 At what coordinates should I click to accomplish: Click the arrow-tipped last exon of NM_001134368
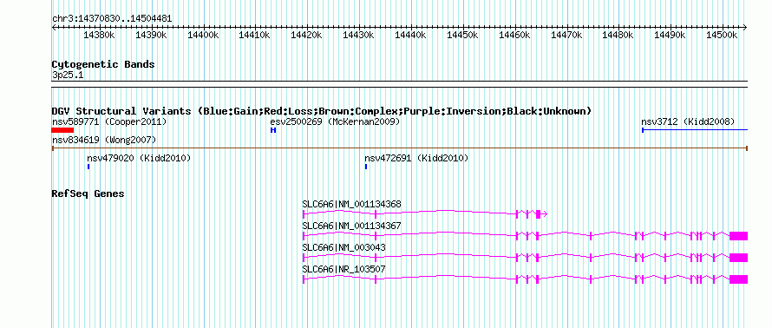541,214
